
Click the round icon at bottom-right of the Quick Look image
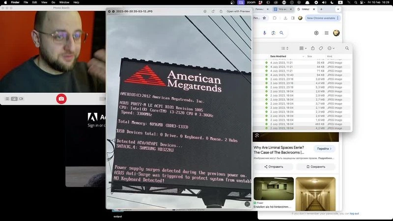(x=247, y=204)
